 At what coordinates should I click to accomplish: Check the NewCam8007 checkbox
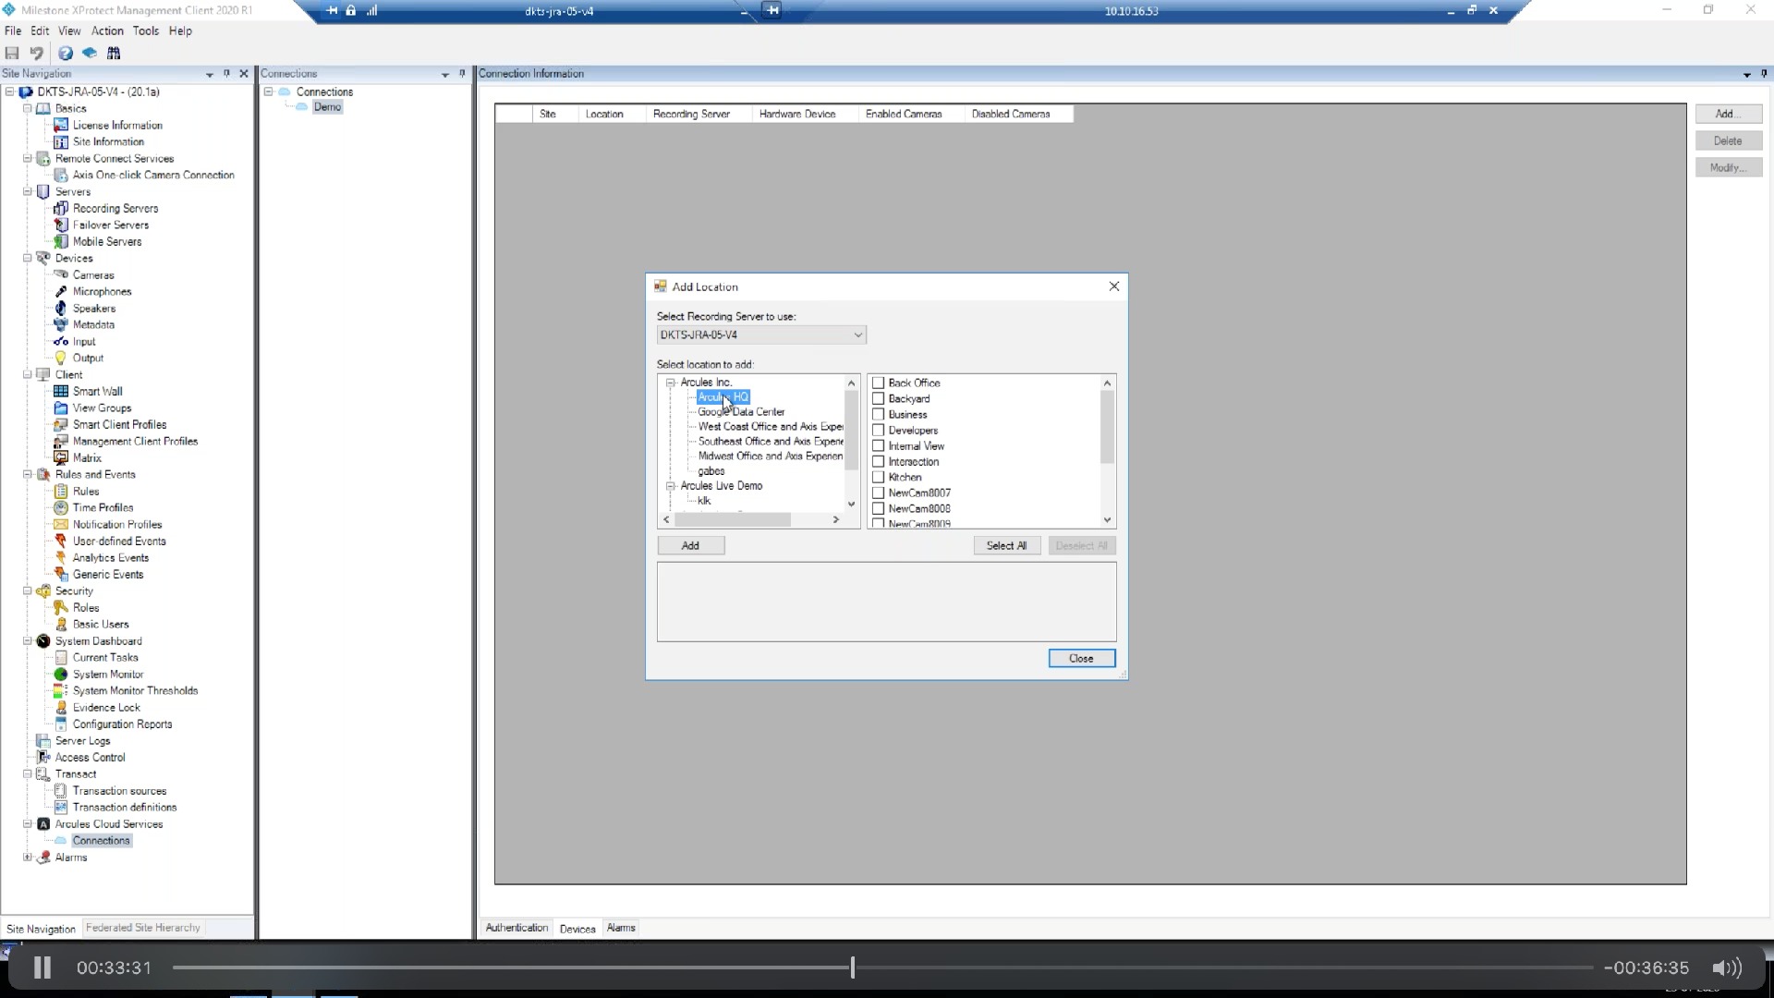879,493
